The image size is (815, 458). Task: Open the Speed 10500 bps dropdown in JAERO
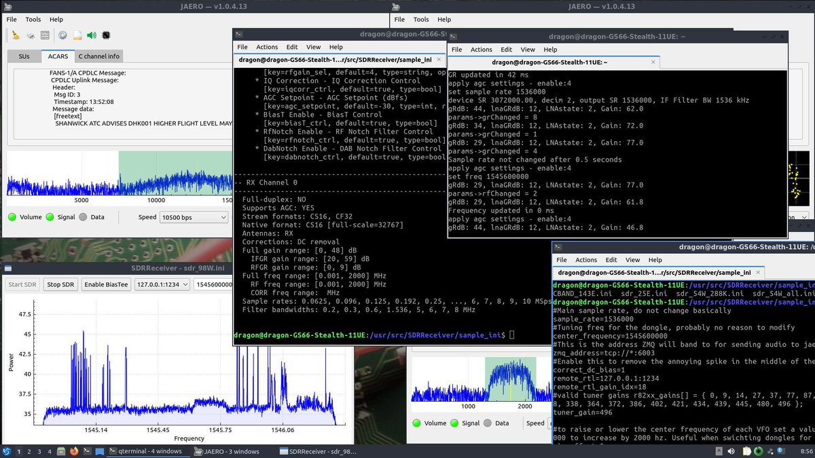tap(194, 217)
